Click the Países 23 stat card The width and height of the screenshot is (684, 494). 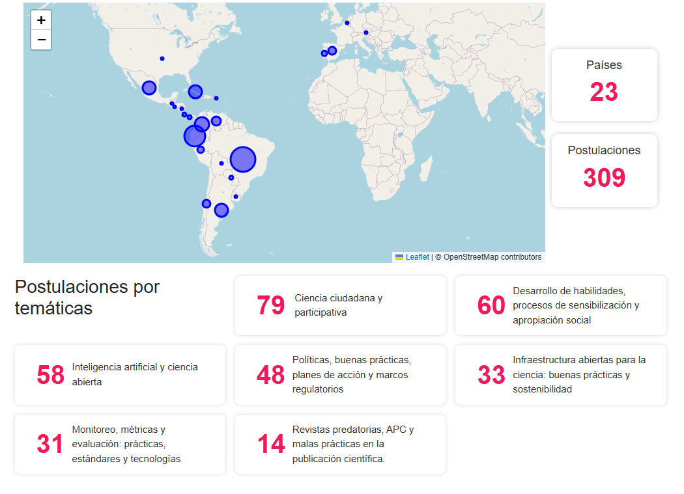tap(604, 85)
